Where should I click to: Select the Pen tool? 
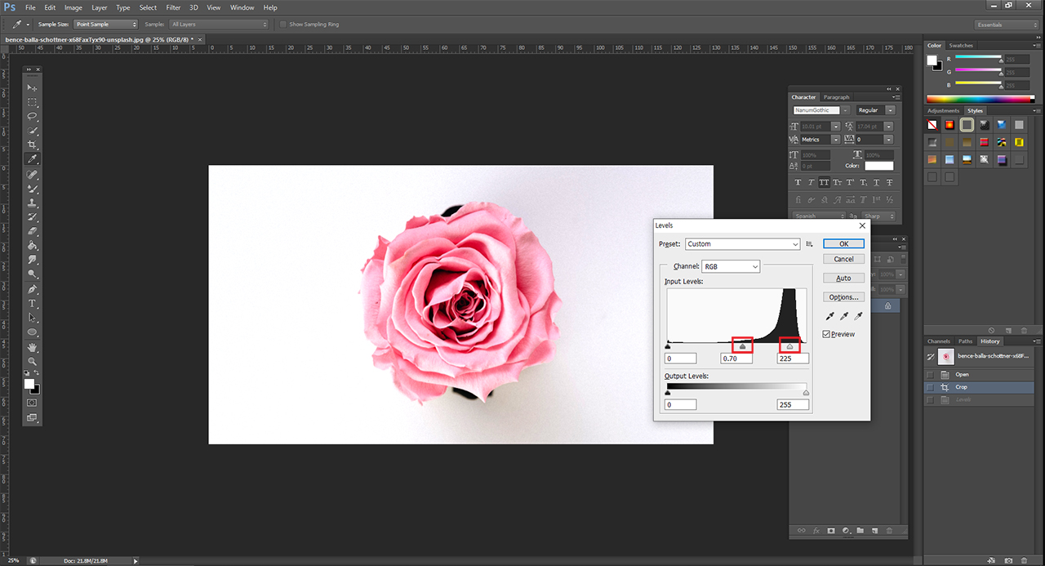pos(33,290)
